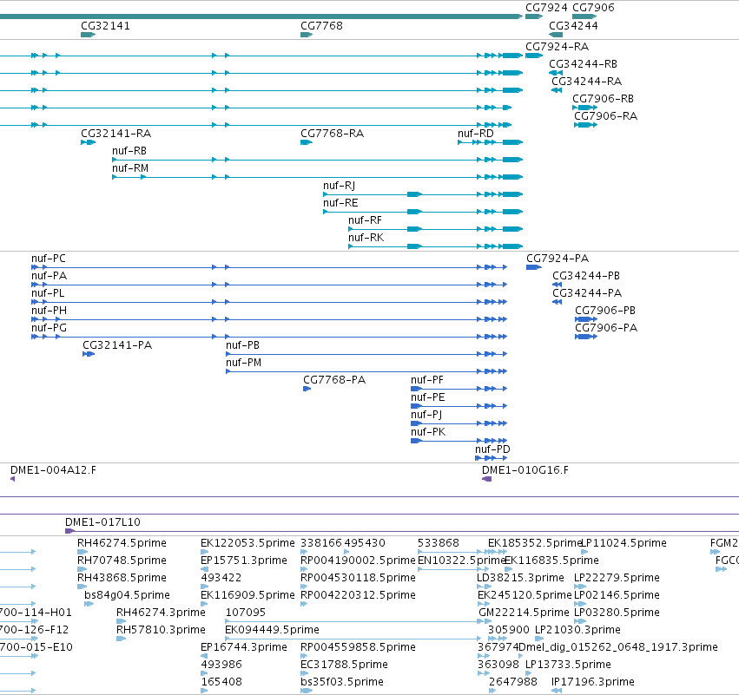
Task: Click the nuf-PD label
Action: pyautogui.click(x=492, y=449)
